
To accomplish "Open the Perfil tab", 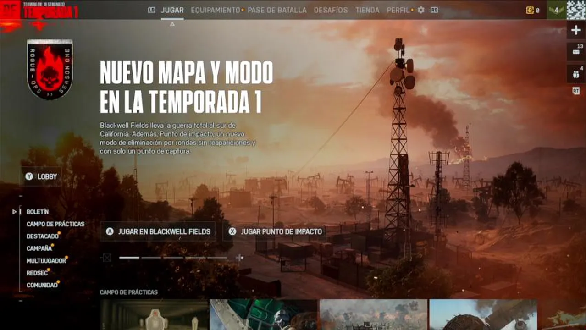I will click(x=398, y=10).
